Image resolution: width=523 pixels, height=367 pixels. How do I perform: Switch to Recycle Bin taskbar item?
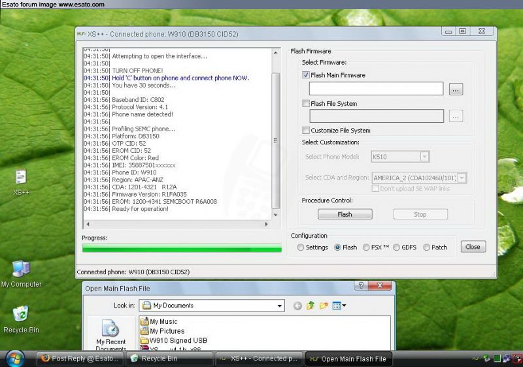pos(169,359)
